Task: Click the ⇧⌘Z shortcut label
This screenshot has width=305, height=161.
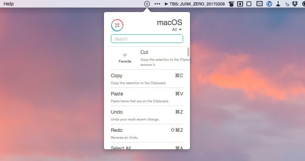Action: (x=177, y=130)
